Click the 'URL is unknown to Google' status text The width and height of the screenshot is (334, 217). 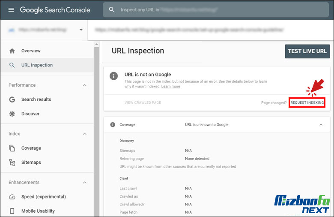[207, 125]
